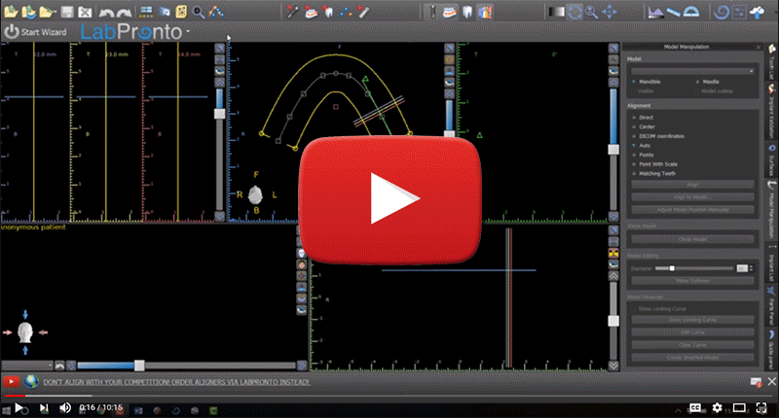The width and height of the screenshot is (779, 418).
Task: Open the view layout grid icon
Action: pyautogui.click(x=146, y=12)
